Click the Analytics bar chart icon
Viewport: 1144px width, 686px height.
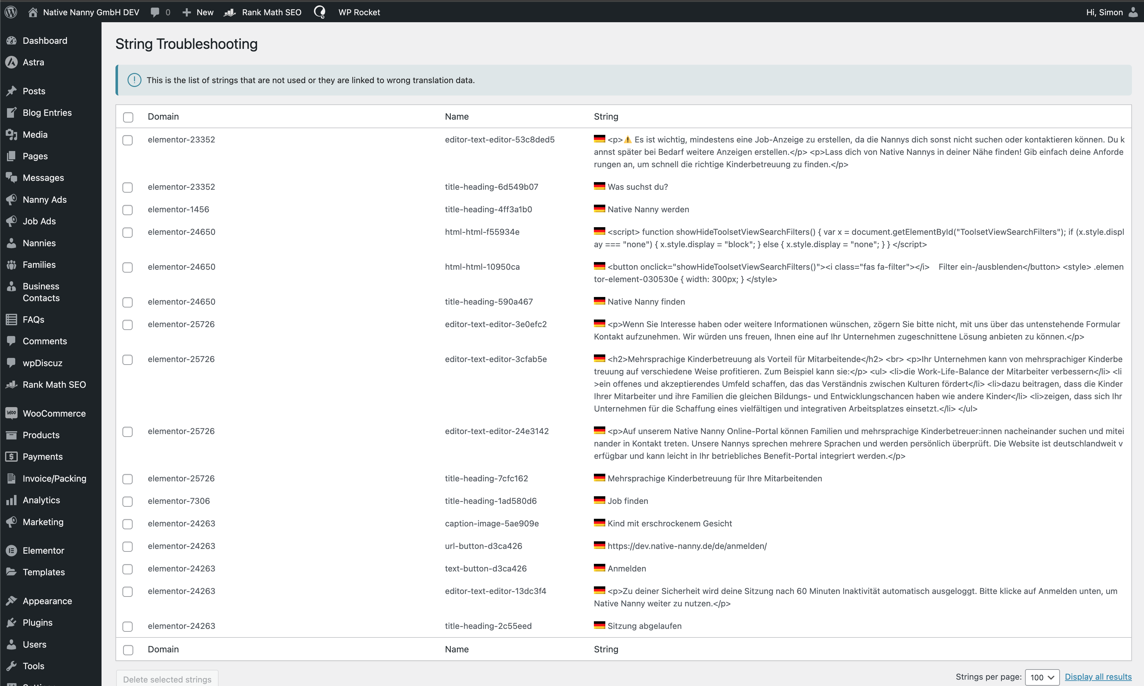click(x=11, y=500)
